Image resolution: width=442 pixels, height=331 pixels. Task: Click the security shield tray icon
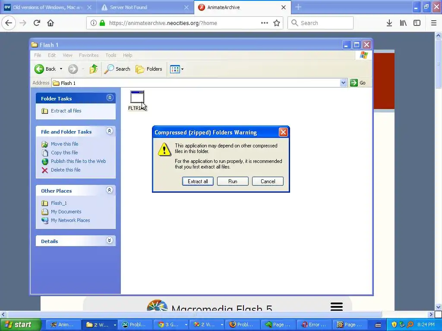point(394,325)
